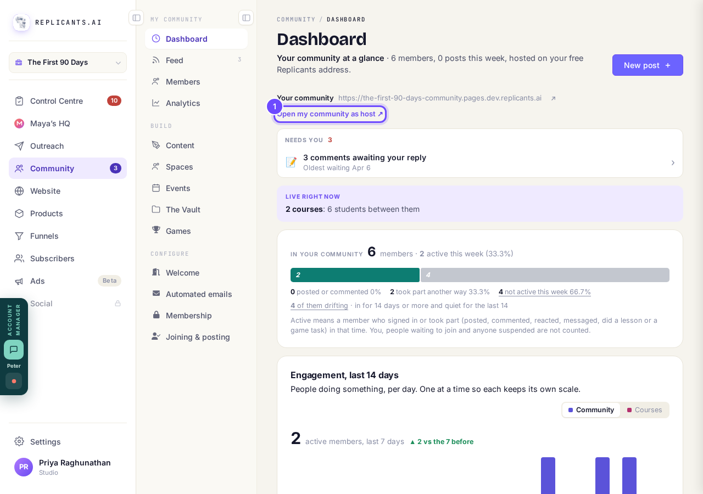Click the lock icon beside Social
The width and height of the screenshot is (703, 494).
click(118, 304)
